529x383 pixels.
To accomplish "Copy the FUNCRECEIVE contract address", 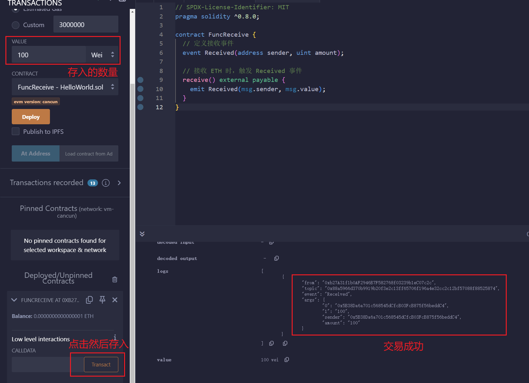I will pos(89,300).
